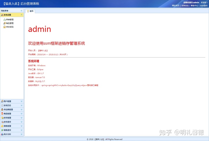Expand the 商品管理 accordion section

(x=21, y=113)
